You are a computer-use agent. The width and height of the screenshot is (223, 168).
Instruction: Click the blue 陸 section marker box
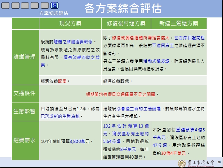[54, 6]
